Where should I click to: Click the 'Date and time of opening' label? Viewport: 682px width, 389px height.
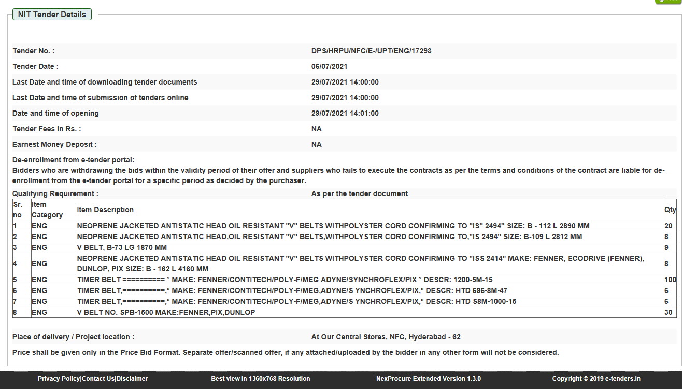pos(55,113)
